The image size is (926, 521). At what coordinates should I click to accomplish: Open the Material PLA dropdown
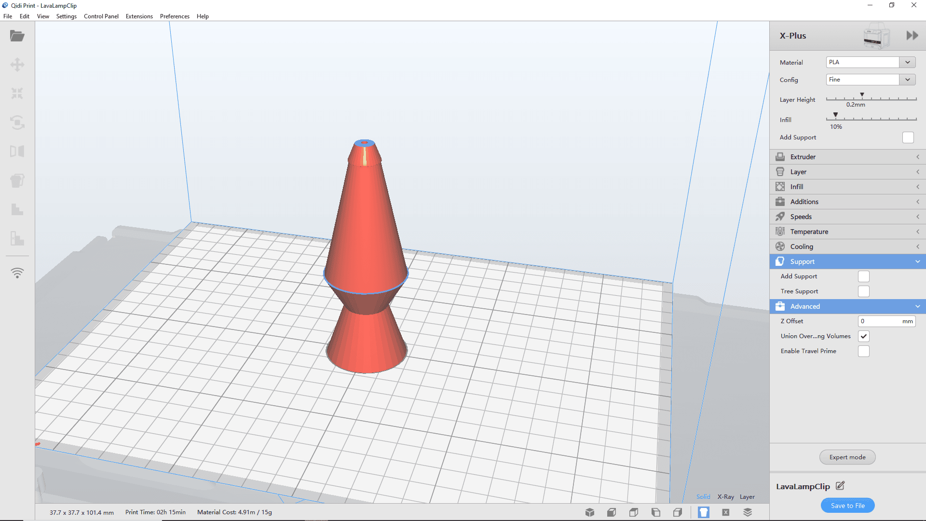tap(871, 62)
